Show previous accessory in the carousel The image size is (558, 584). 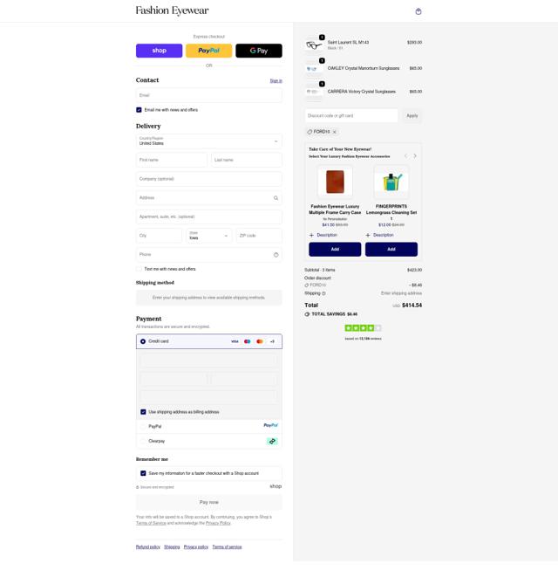tap(405, 156)
